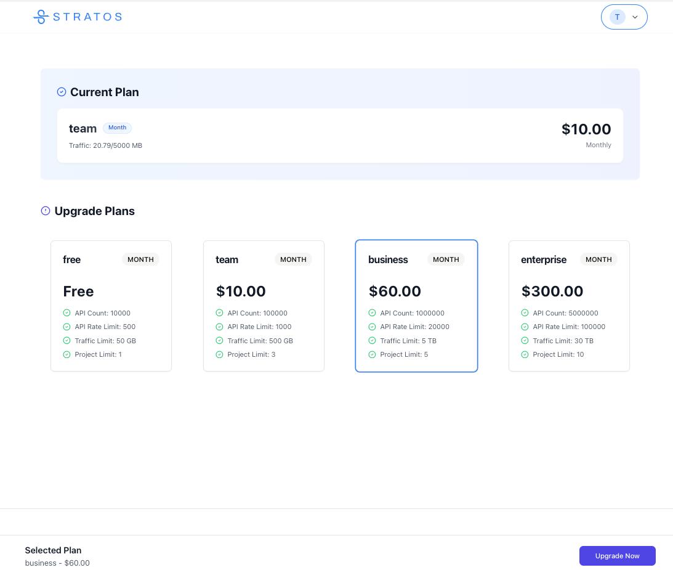The width and height of the screenshot is (673, 570).
Task: Click the Current Plan heading
Action: pos(104,92)
